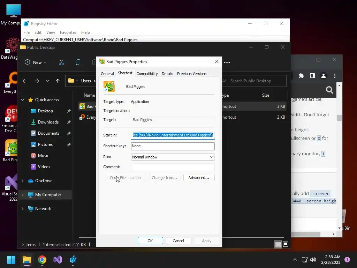Open the New dropdown in File Explorer
Viewport: 357px width, 268px height.
tap(35, 62)
